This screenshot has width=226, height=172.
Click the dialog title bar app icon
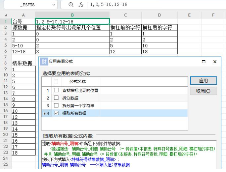(44, 62)
